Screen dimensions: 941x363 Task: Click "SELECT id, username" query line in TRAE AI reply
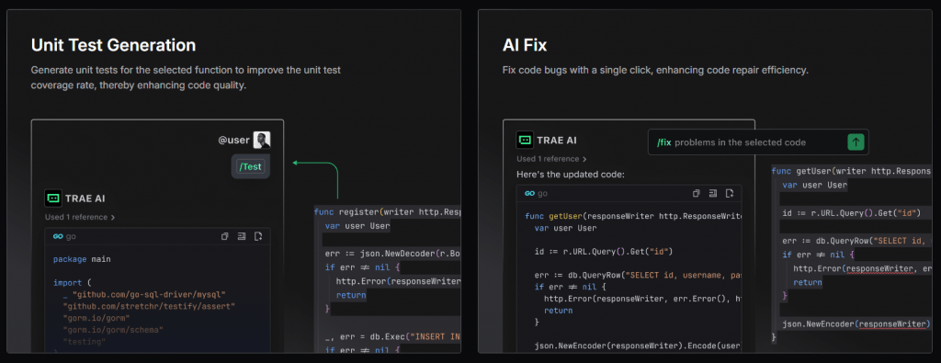point(639,276)
